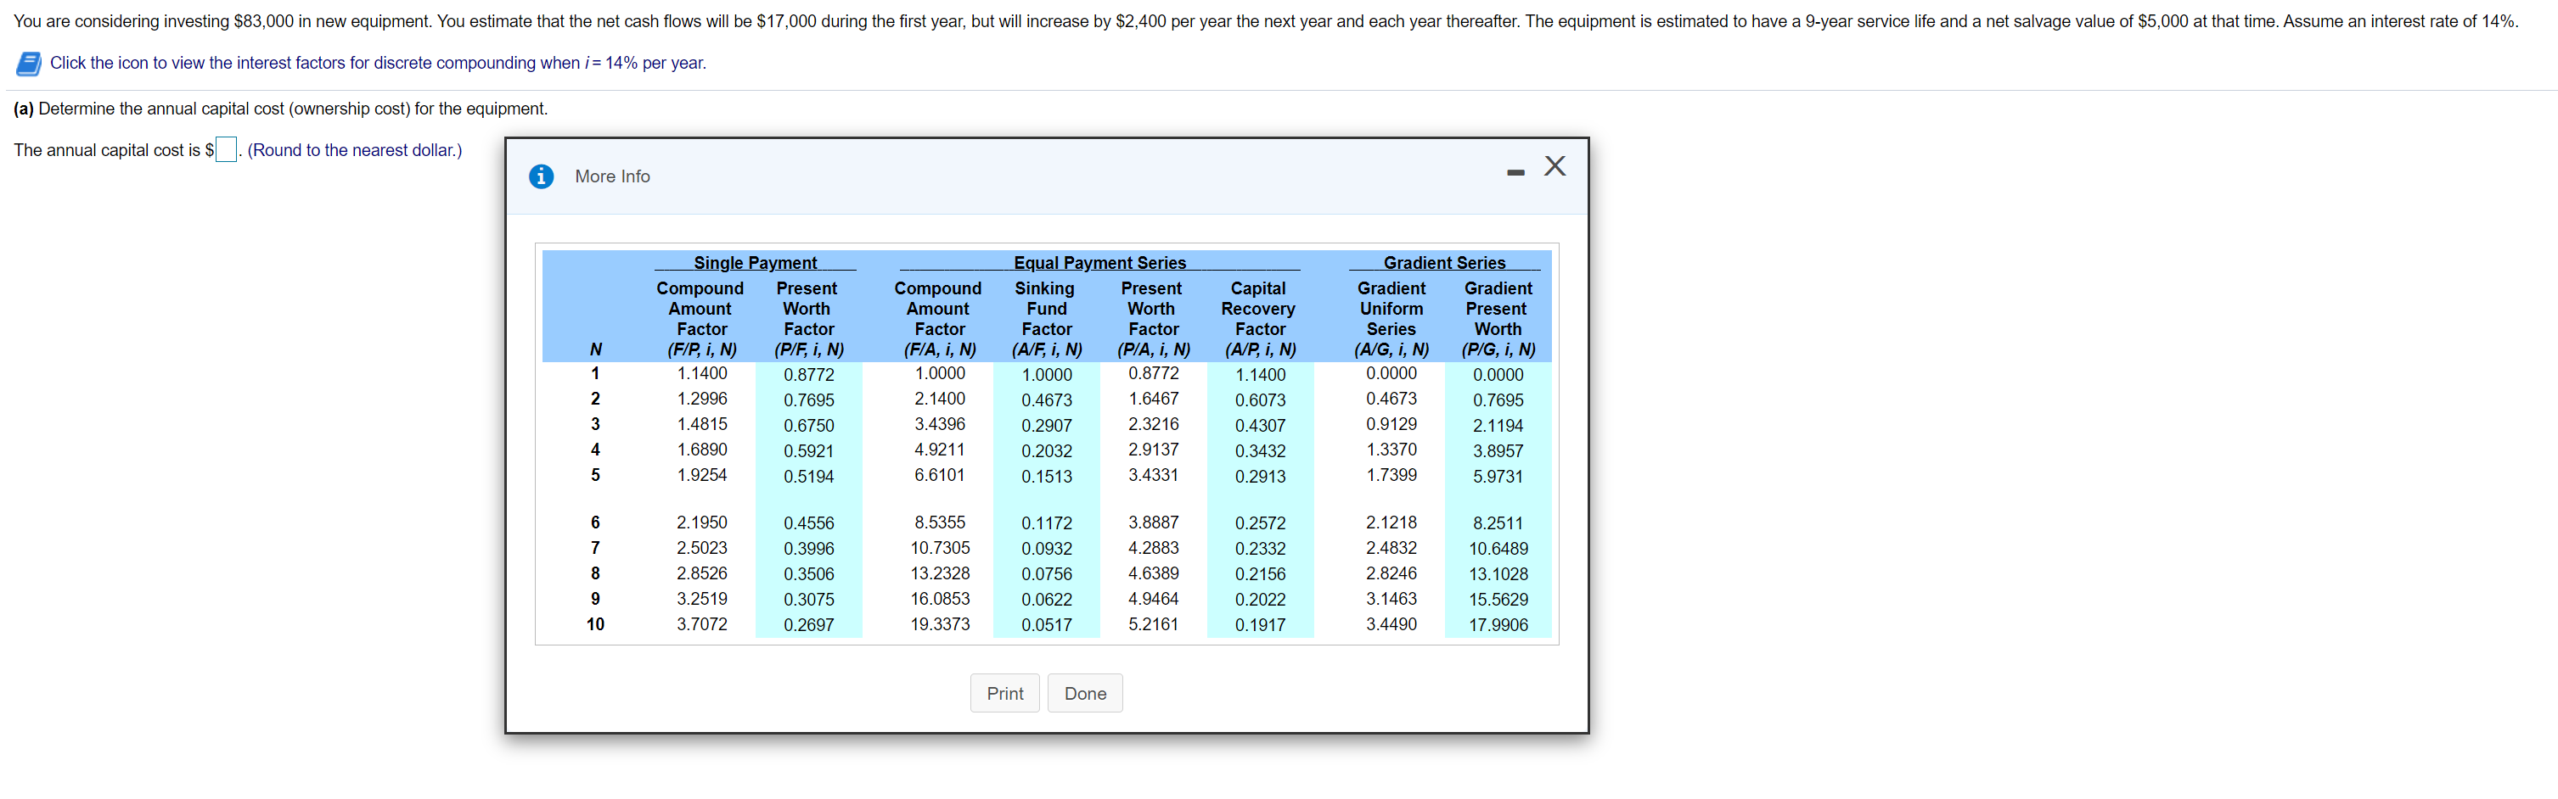Click the (F/A, i, N) column label
Screen dimensions: 2558x799
(939, 349)
